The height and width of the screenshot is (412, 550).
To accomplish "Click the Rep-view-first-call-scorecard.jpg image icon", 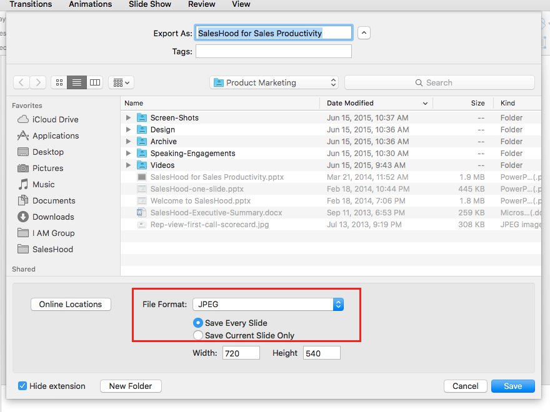I will [142, 225].
